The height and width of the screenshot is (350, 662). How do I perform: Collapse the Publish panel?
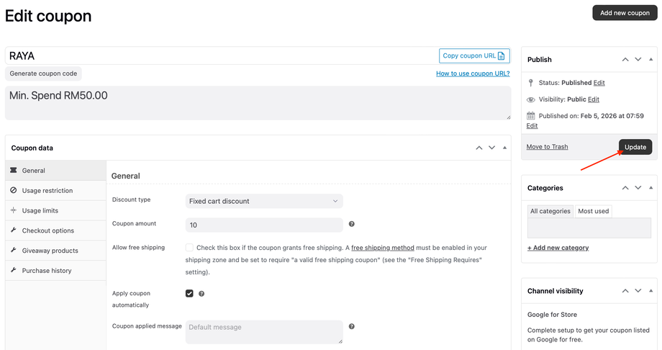pyautogui.click(x=651, y=60)
